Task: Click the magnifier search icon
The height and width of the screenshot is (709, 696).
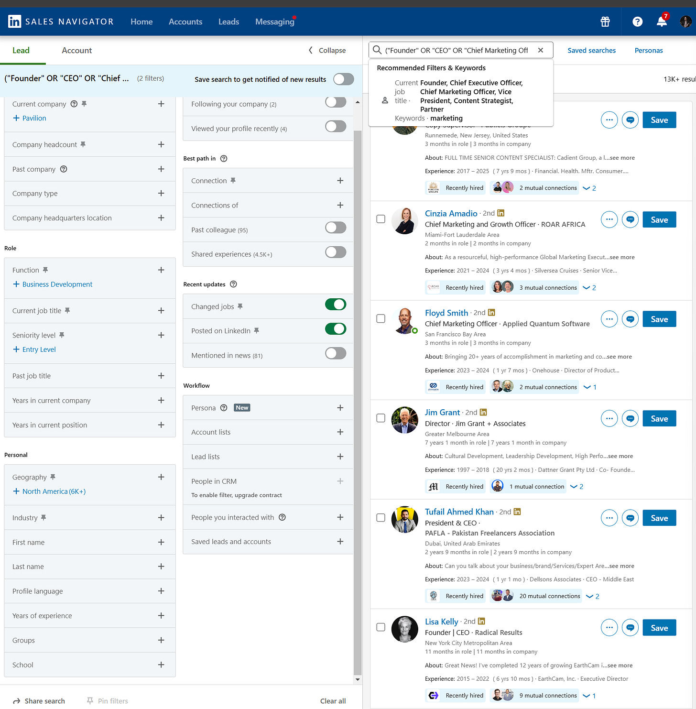Action: coord(377,50)
